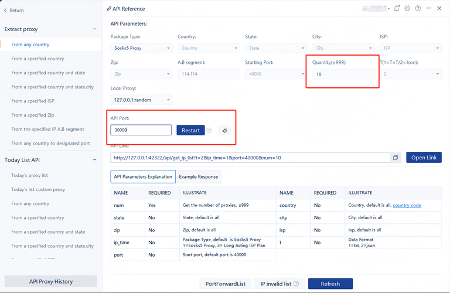Open the data format T dropdown
Image resolution: width=450 pixels, height=293 pixels.
tap(410, 74)
